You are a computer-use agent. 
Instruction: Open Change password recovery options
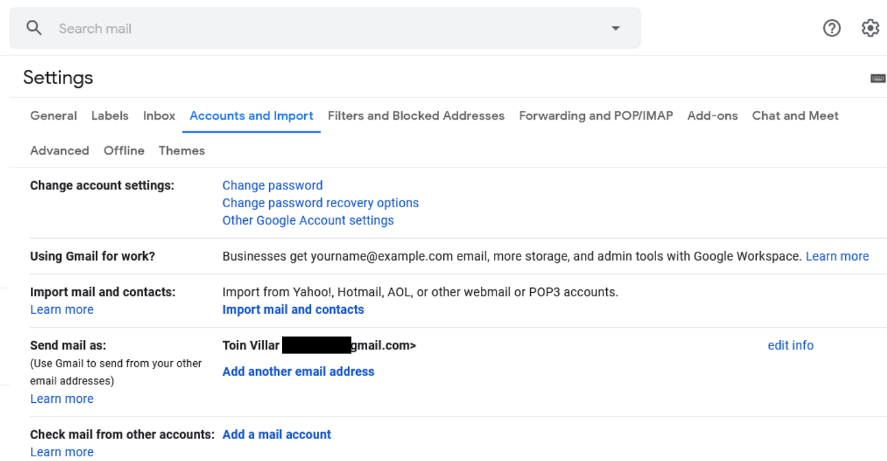pyautogui.click(x=320, y=202)
